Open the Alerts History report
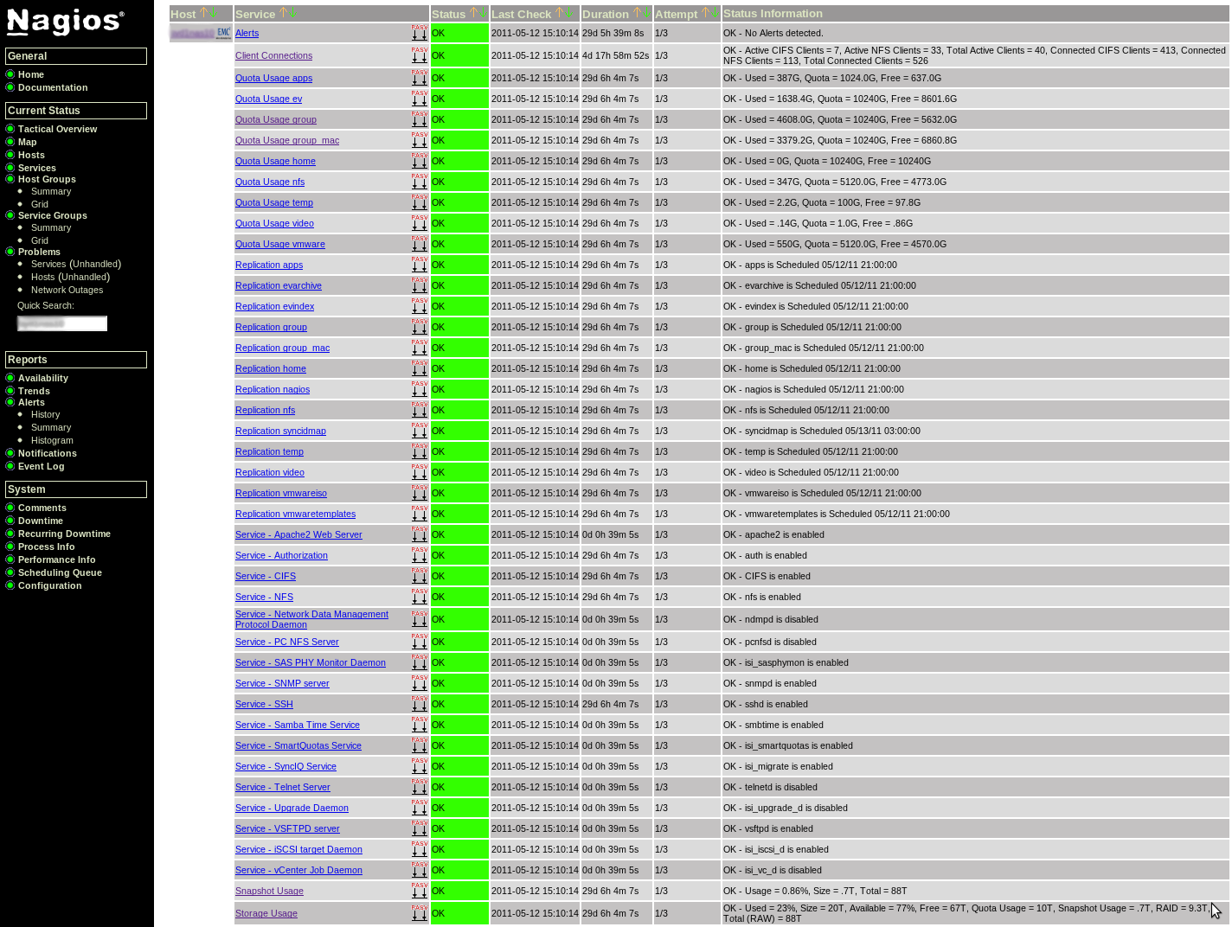Screen dimensions: 1232x927 click(x=45, y=414)
